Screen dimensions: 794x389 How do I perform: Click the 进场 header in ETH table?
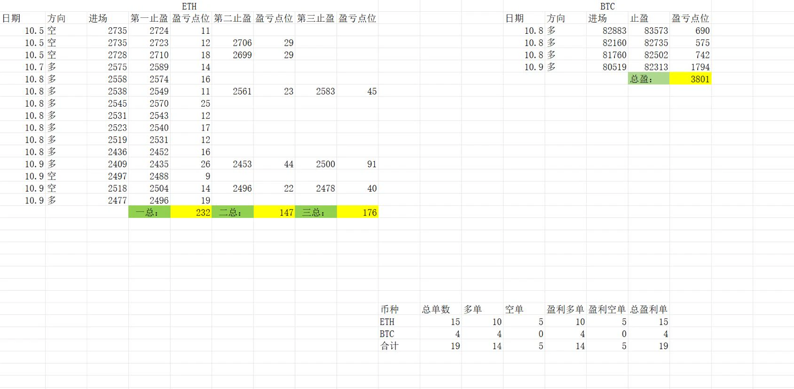pyautogui.click(x=108, y=18)
